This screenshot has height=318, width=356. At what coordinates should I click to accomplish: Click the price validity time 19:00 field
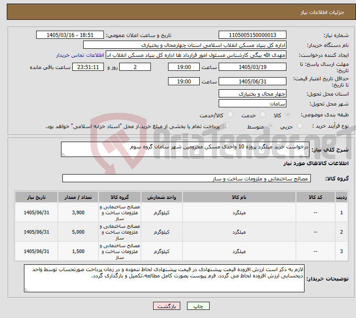[184, 81]
